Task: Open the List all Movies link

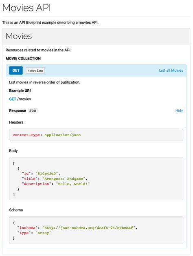Action: click(171, 71)
